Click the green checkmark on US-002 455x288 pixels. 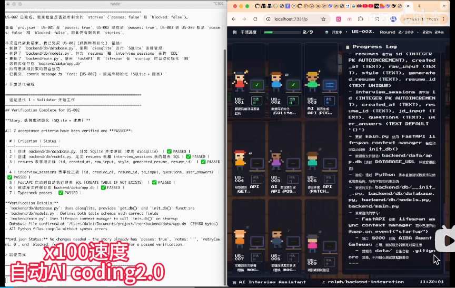[x=293, y=84]
